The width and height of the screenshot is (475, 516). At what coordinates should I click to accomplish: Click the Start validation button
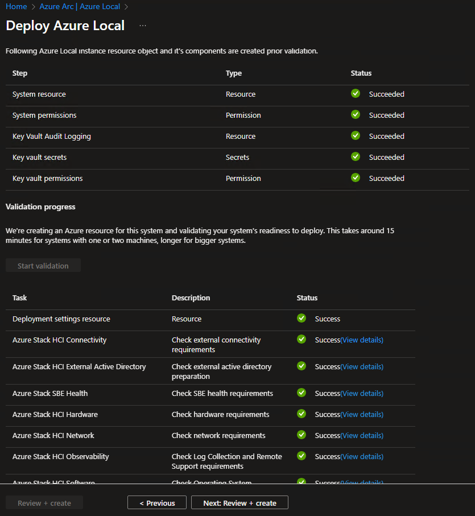click(x=43, y=266)
